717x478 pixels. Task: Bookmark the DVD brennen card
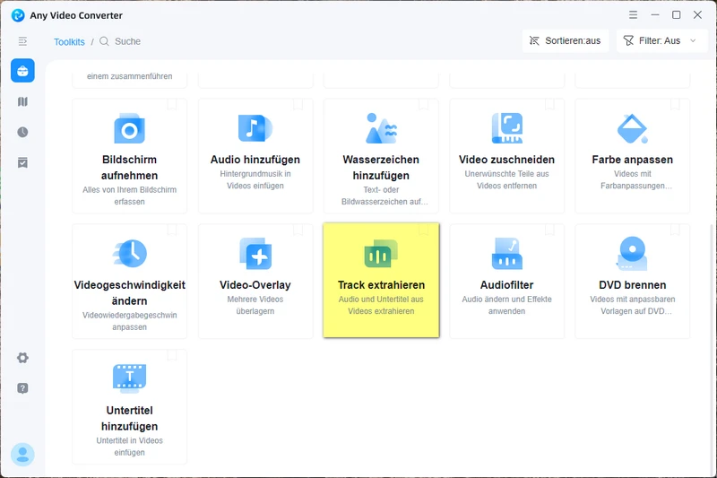pyautogui.click(x=675, y=230)
